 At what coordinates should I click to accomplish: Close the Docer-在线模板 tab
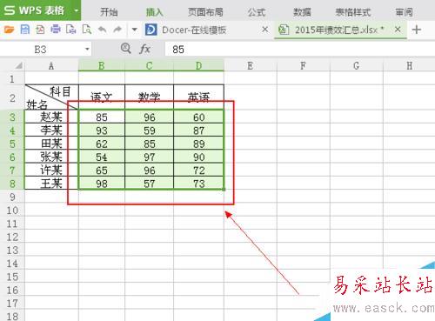click(x=264, y=29)
